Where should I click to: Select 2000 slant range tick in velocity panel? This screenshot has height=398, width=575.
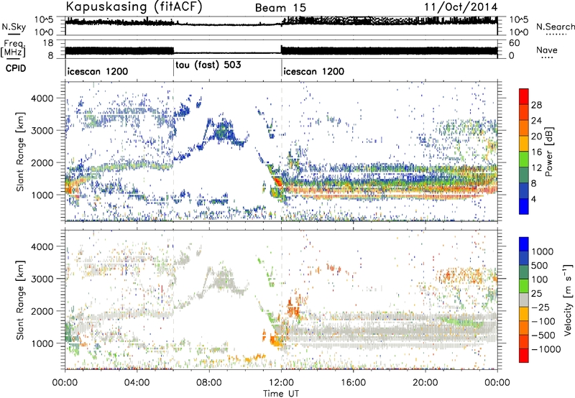coord(42,311)
